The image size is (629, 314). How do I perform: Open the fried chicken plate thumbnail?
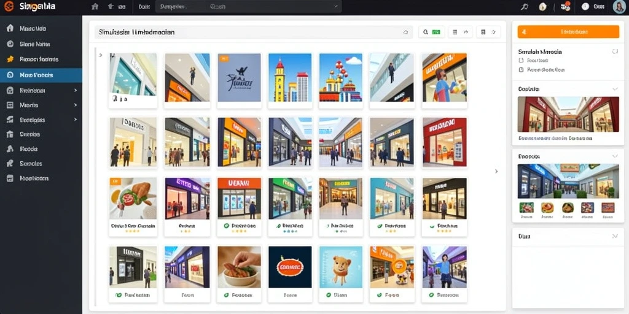click(133, 198)
